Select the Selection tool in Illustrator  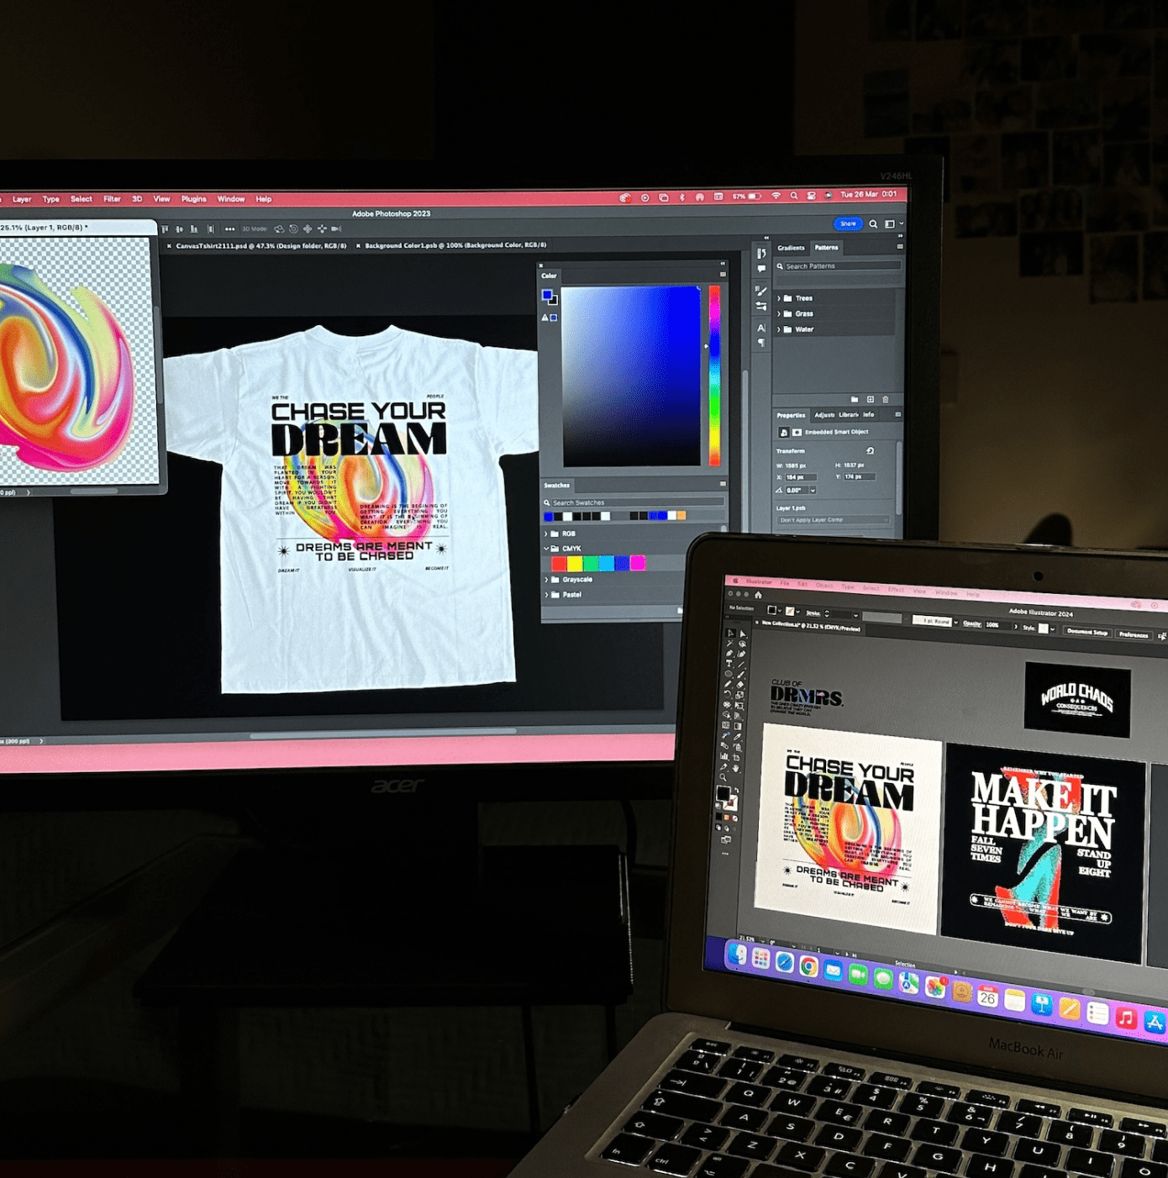[729, 633]
